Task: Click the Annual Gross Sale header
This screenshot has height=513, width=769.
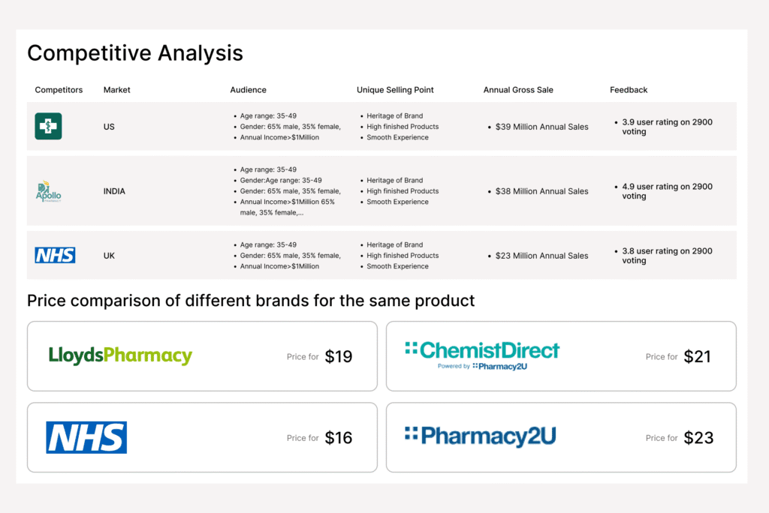Action: pyautogui.click(x=518, y=90)
